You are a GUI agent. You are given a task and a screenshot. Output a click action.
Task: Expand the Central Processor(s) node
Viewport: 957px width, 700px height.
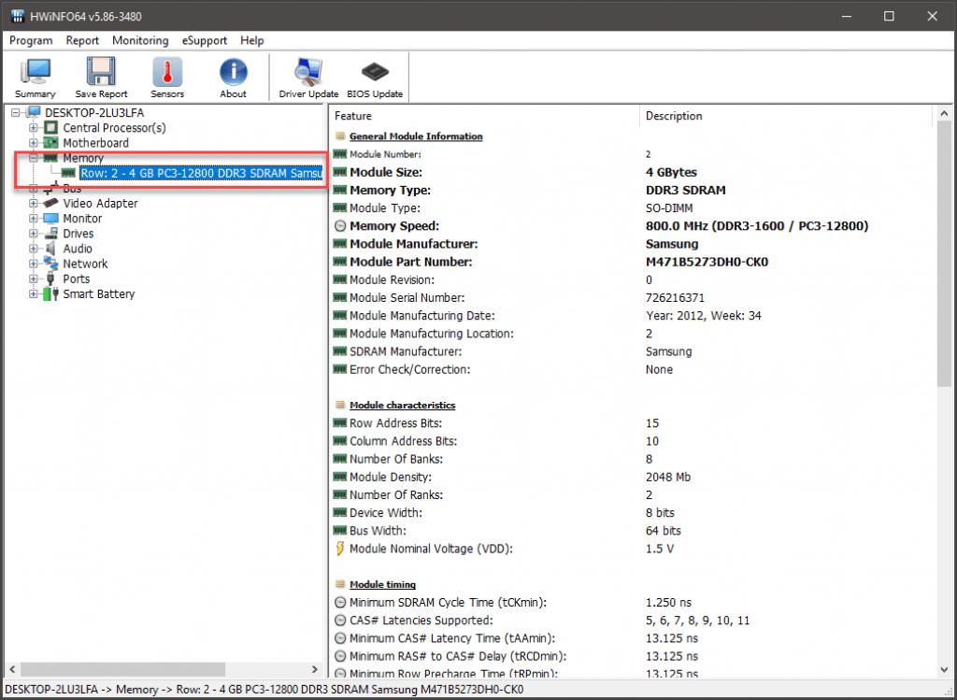[34, 128]
